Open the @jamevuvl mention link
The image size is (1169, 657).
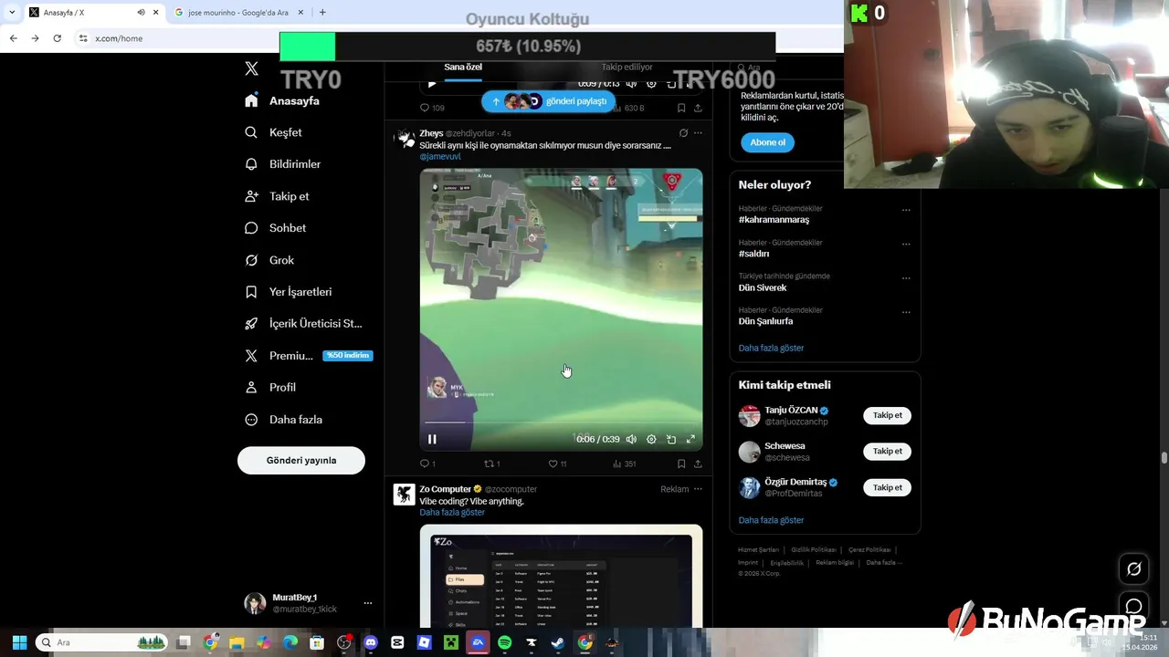[x=440, y=157]
